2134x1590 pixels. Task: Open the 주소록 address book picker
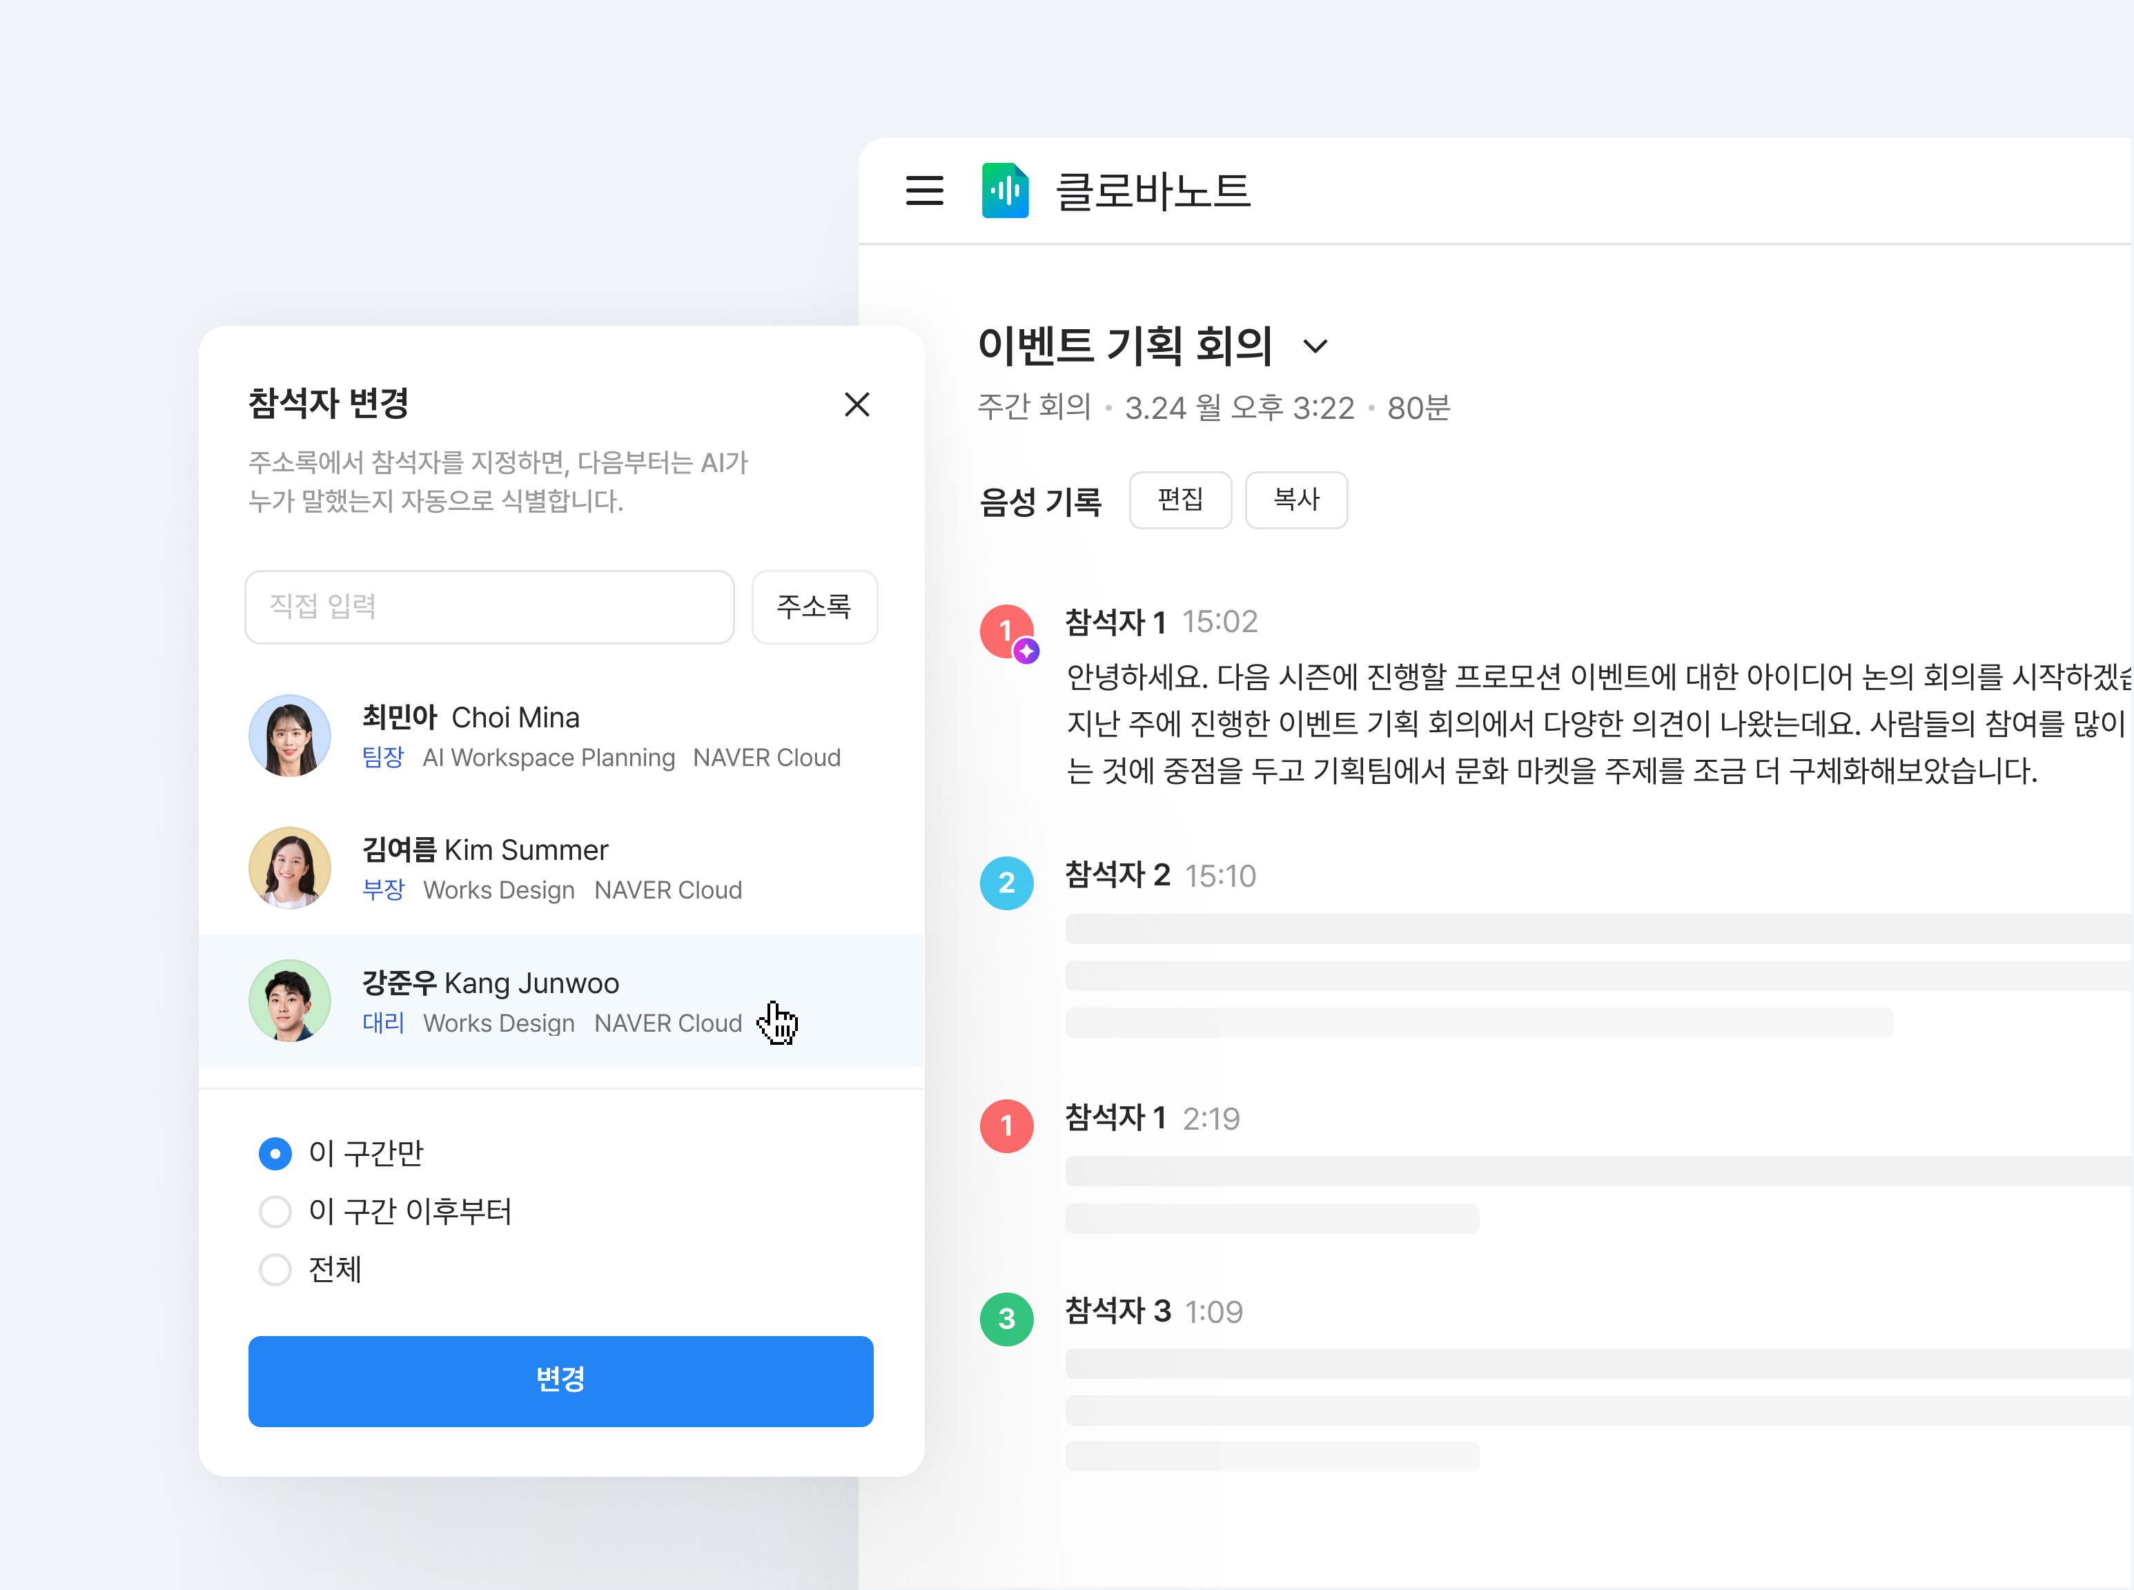click(x=814, y=607)
